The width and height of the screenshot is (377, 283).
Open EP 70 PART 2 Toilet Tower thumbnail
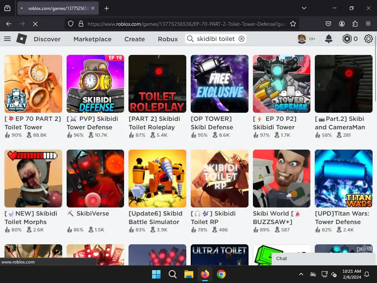pos(33,84)
